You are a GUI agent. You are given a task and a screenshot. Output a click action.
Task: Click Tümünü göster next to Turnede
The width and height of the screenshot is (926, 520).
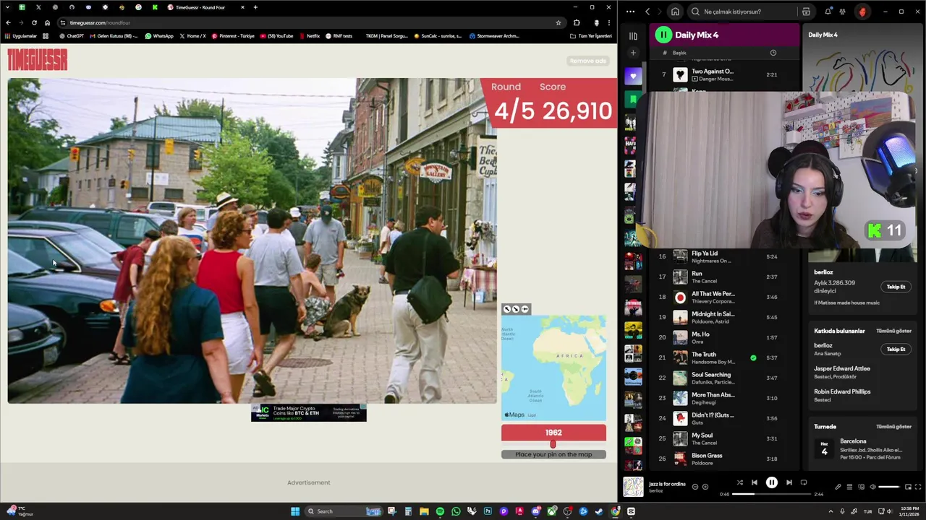point(893,427)
